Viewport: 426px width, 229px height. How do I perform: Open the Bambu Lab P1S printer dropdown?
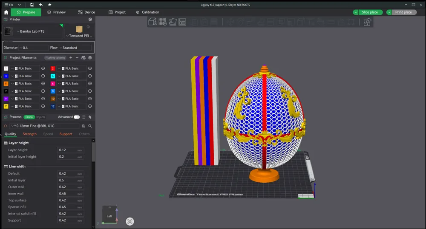[32, 31]
